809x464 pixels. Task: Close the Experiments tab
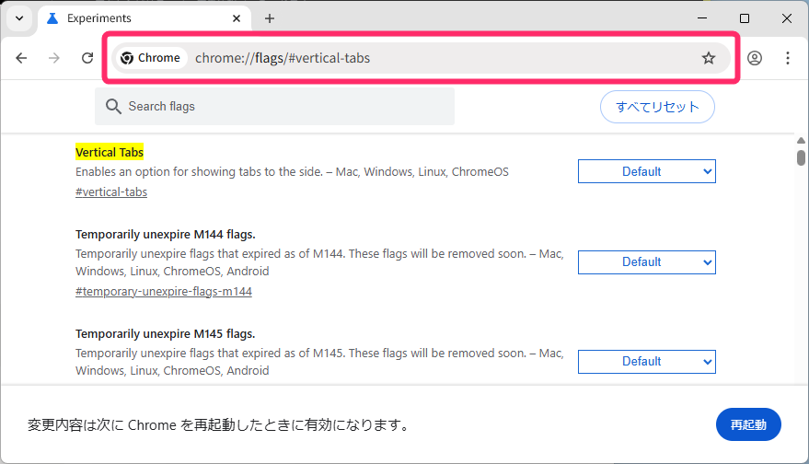point(237,18)
